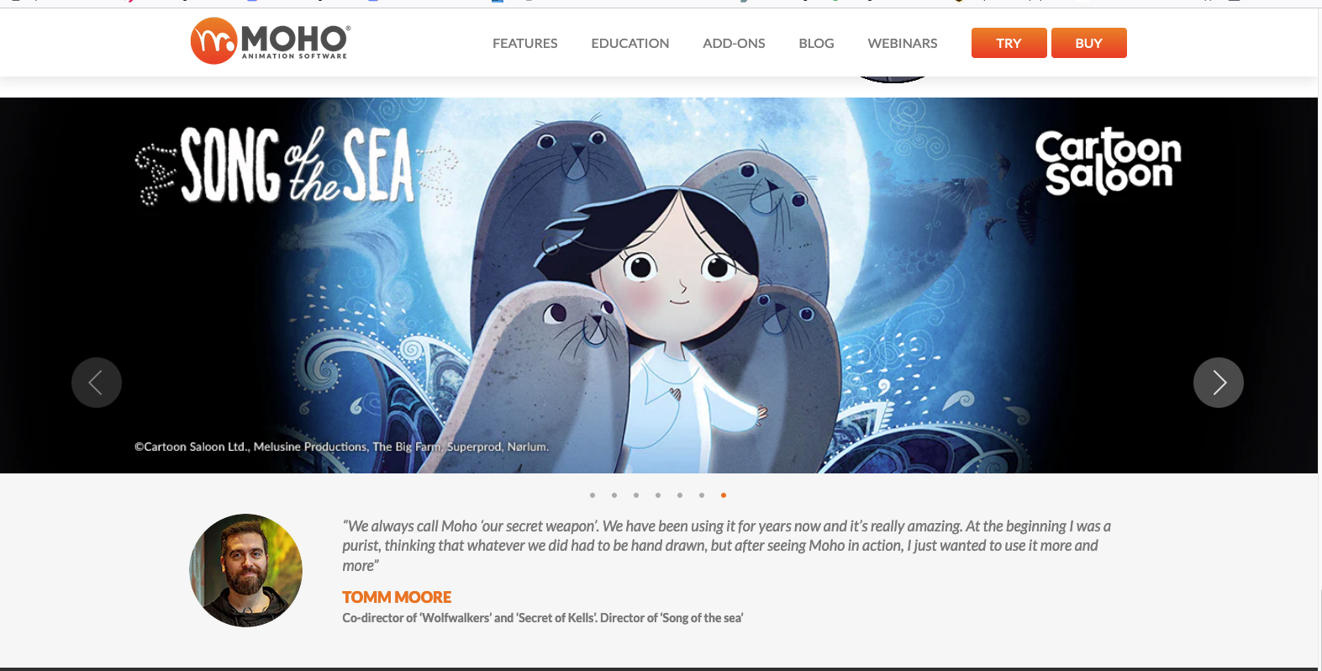Select the fifth carousel dot
Viewport: 1322px width, 671px height.
(680, 495)
